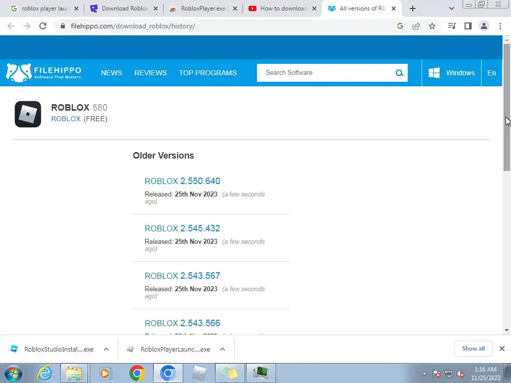
Task: Expand options for RobloxStudioInstal....exe download
Action: 106,349
